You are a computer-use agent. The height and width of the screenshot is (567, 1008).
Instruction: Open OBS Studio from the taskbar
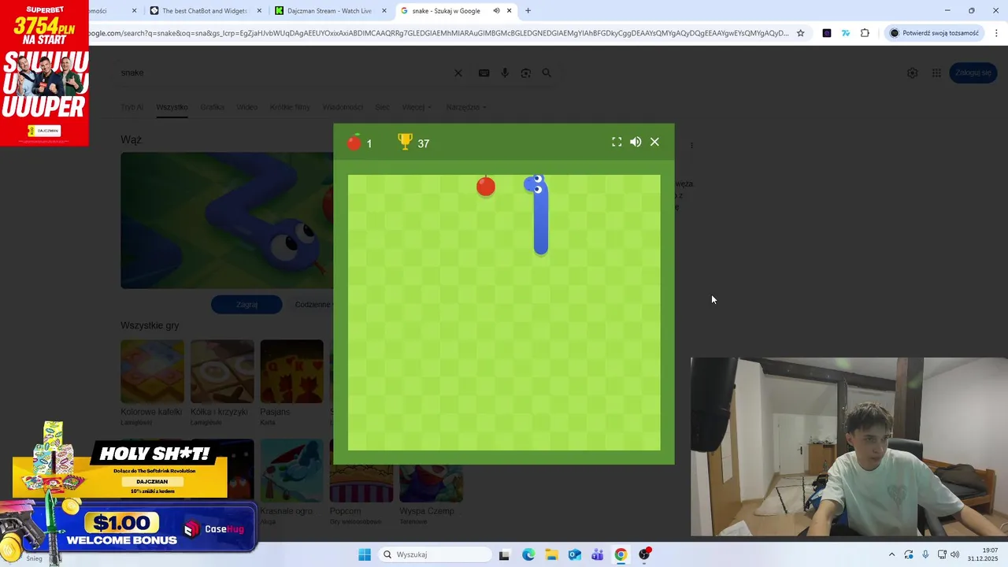coord(644,554)
